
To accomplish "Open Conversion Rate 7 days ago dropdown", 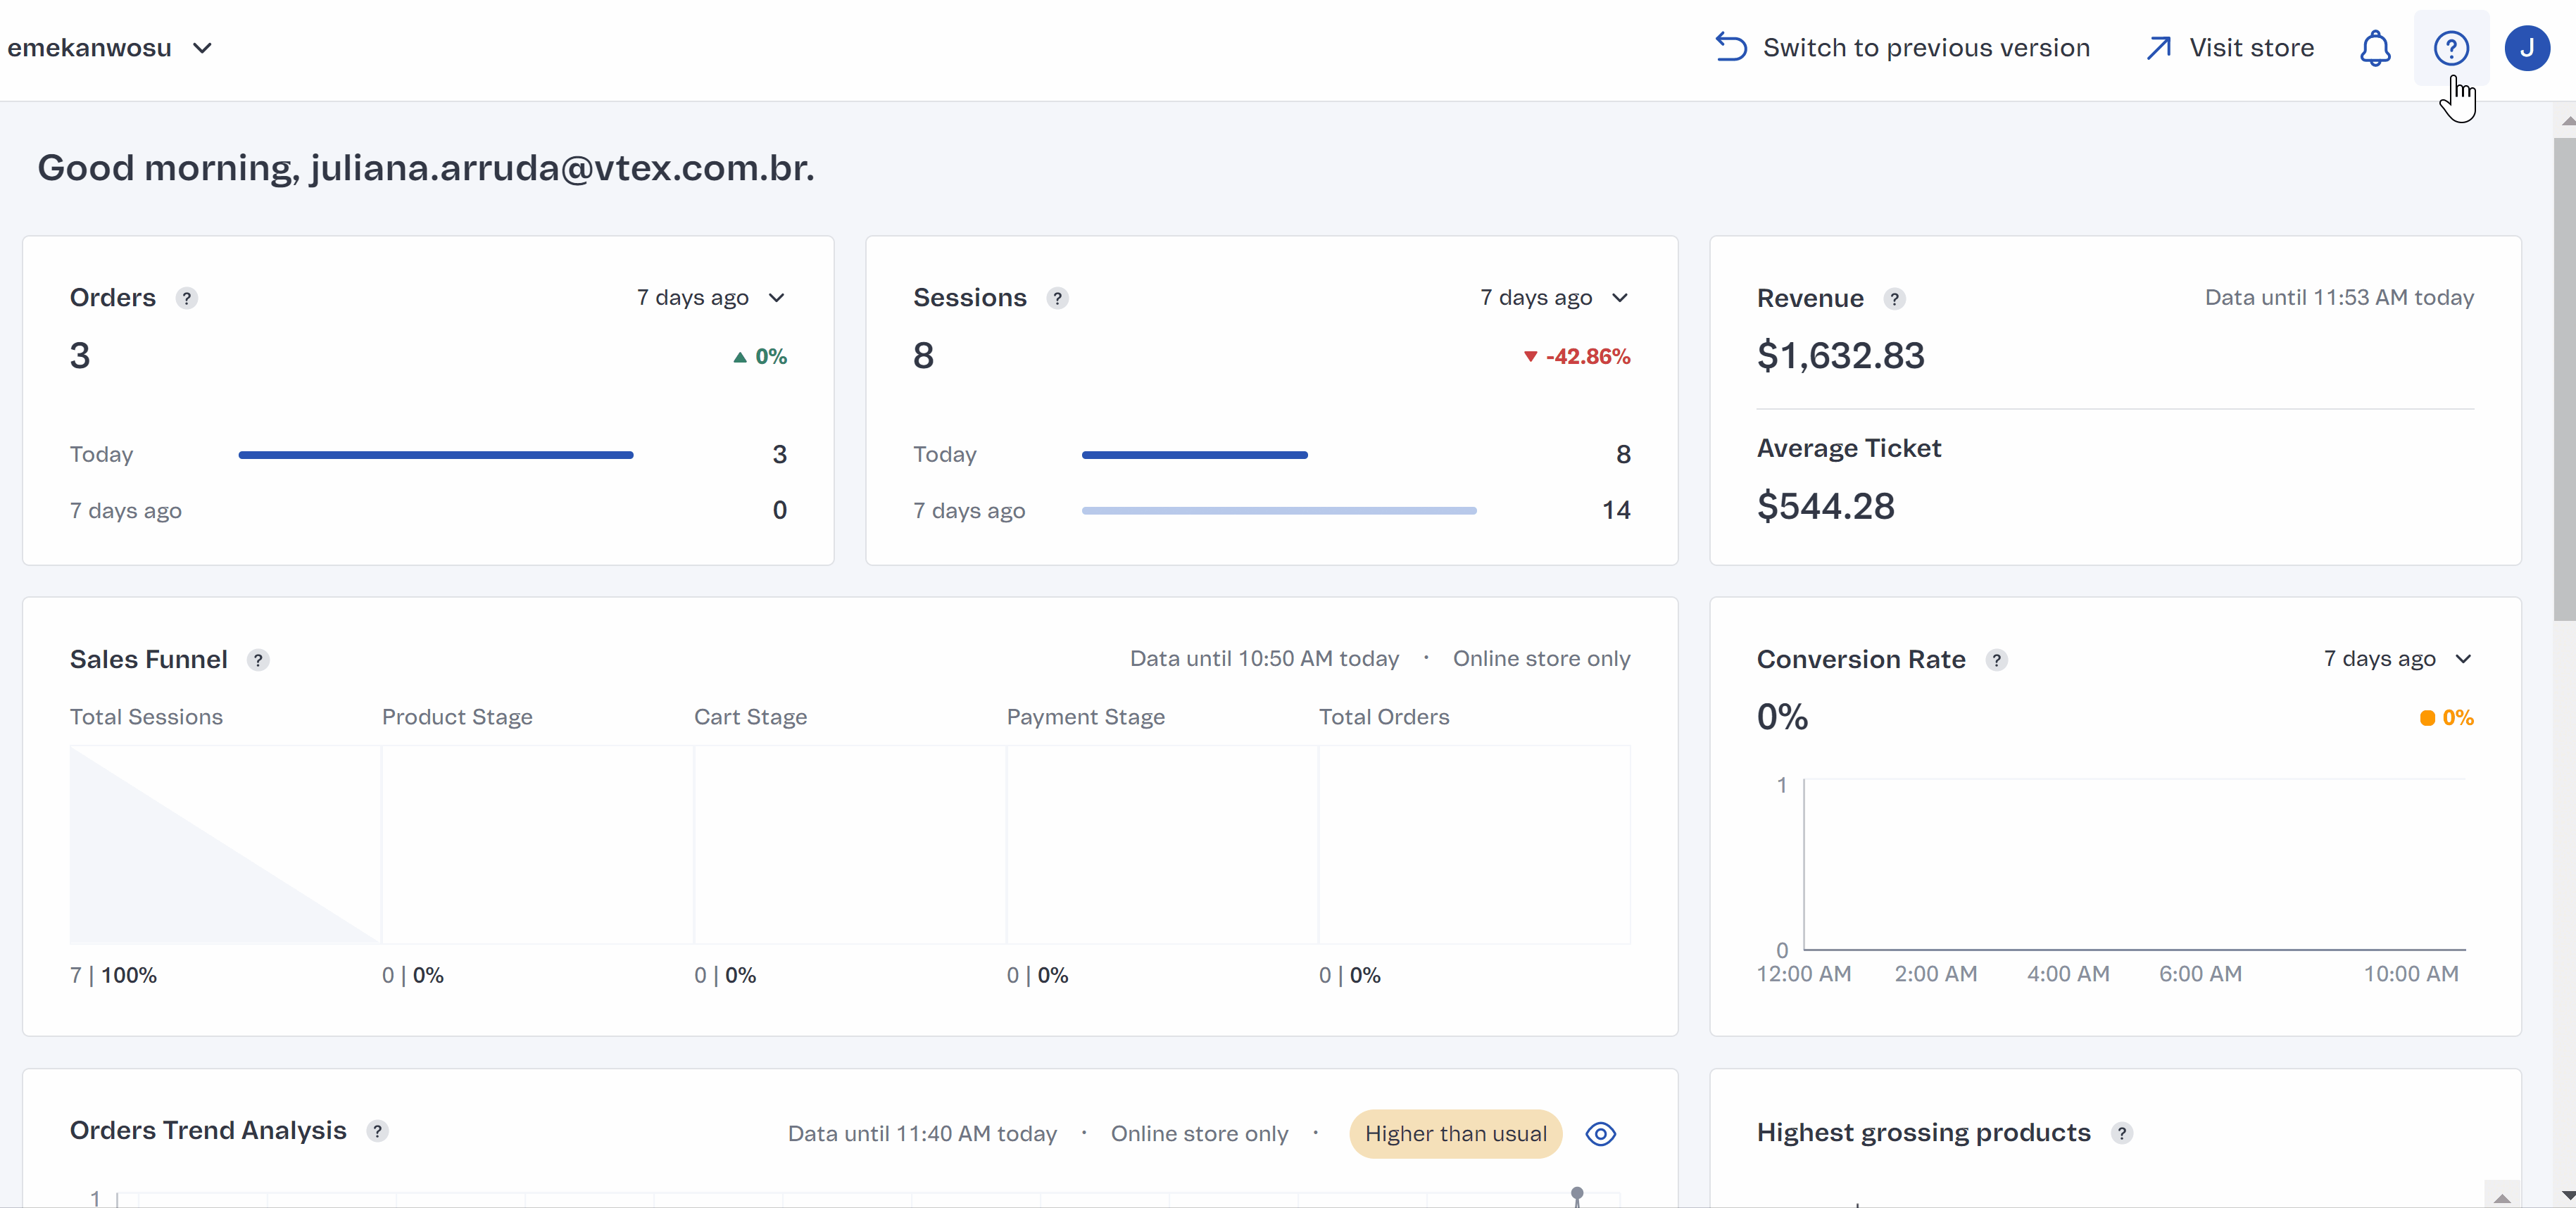I will click(x=2397, y=659).
